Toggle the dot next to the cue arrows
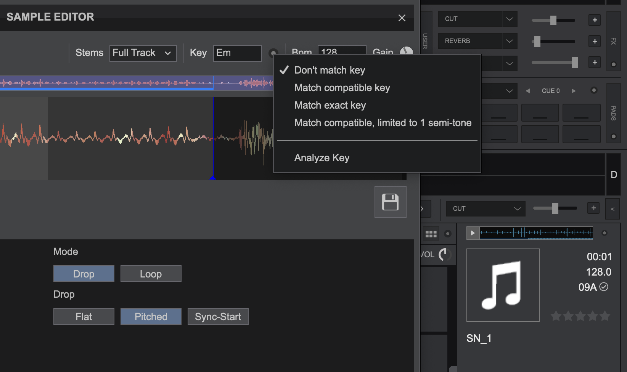This screenshot has width=627, height=372. point(594,90)
